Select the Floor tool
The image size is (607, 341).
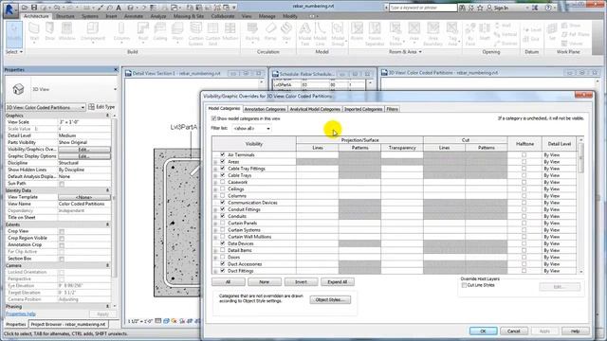177,32
